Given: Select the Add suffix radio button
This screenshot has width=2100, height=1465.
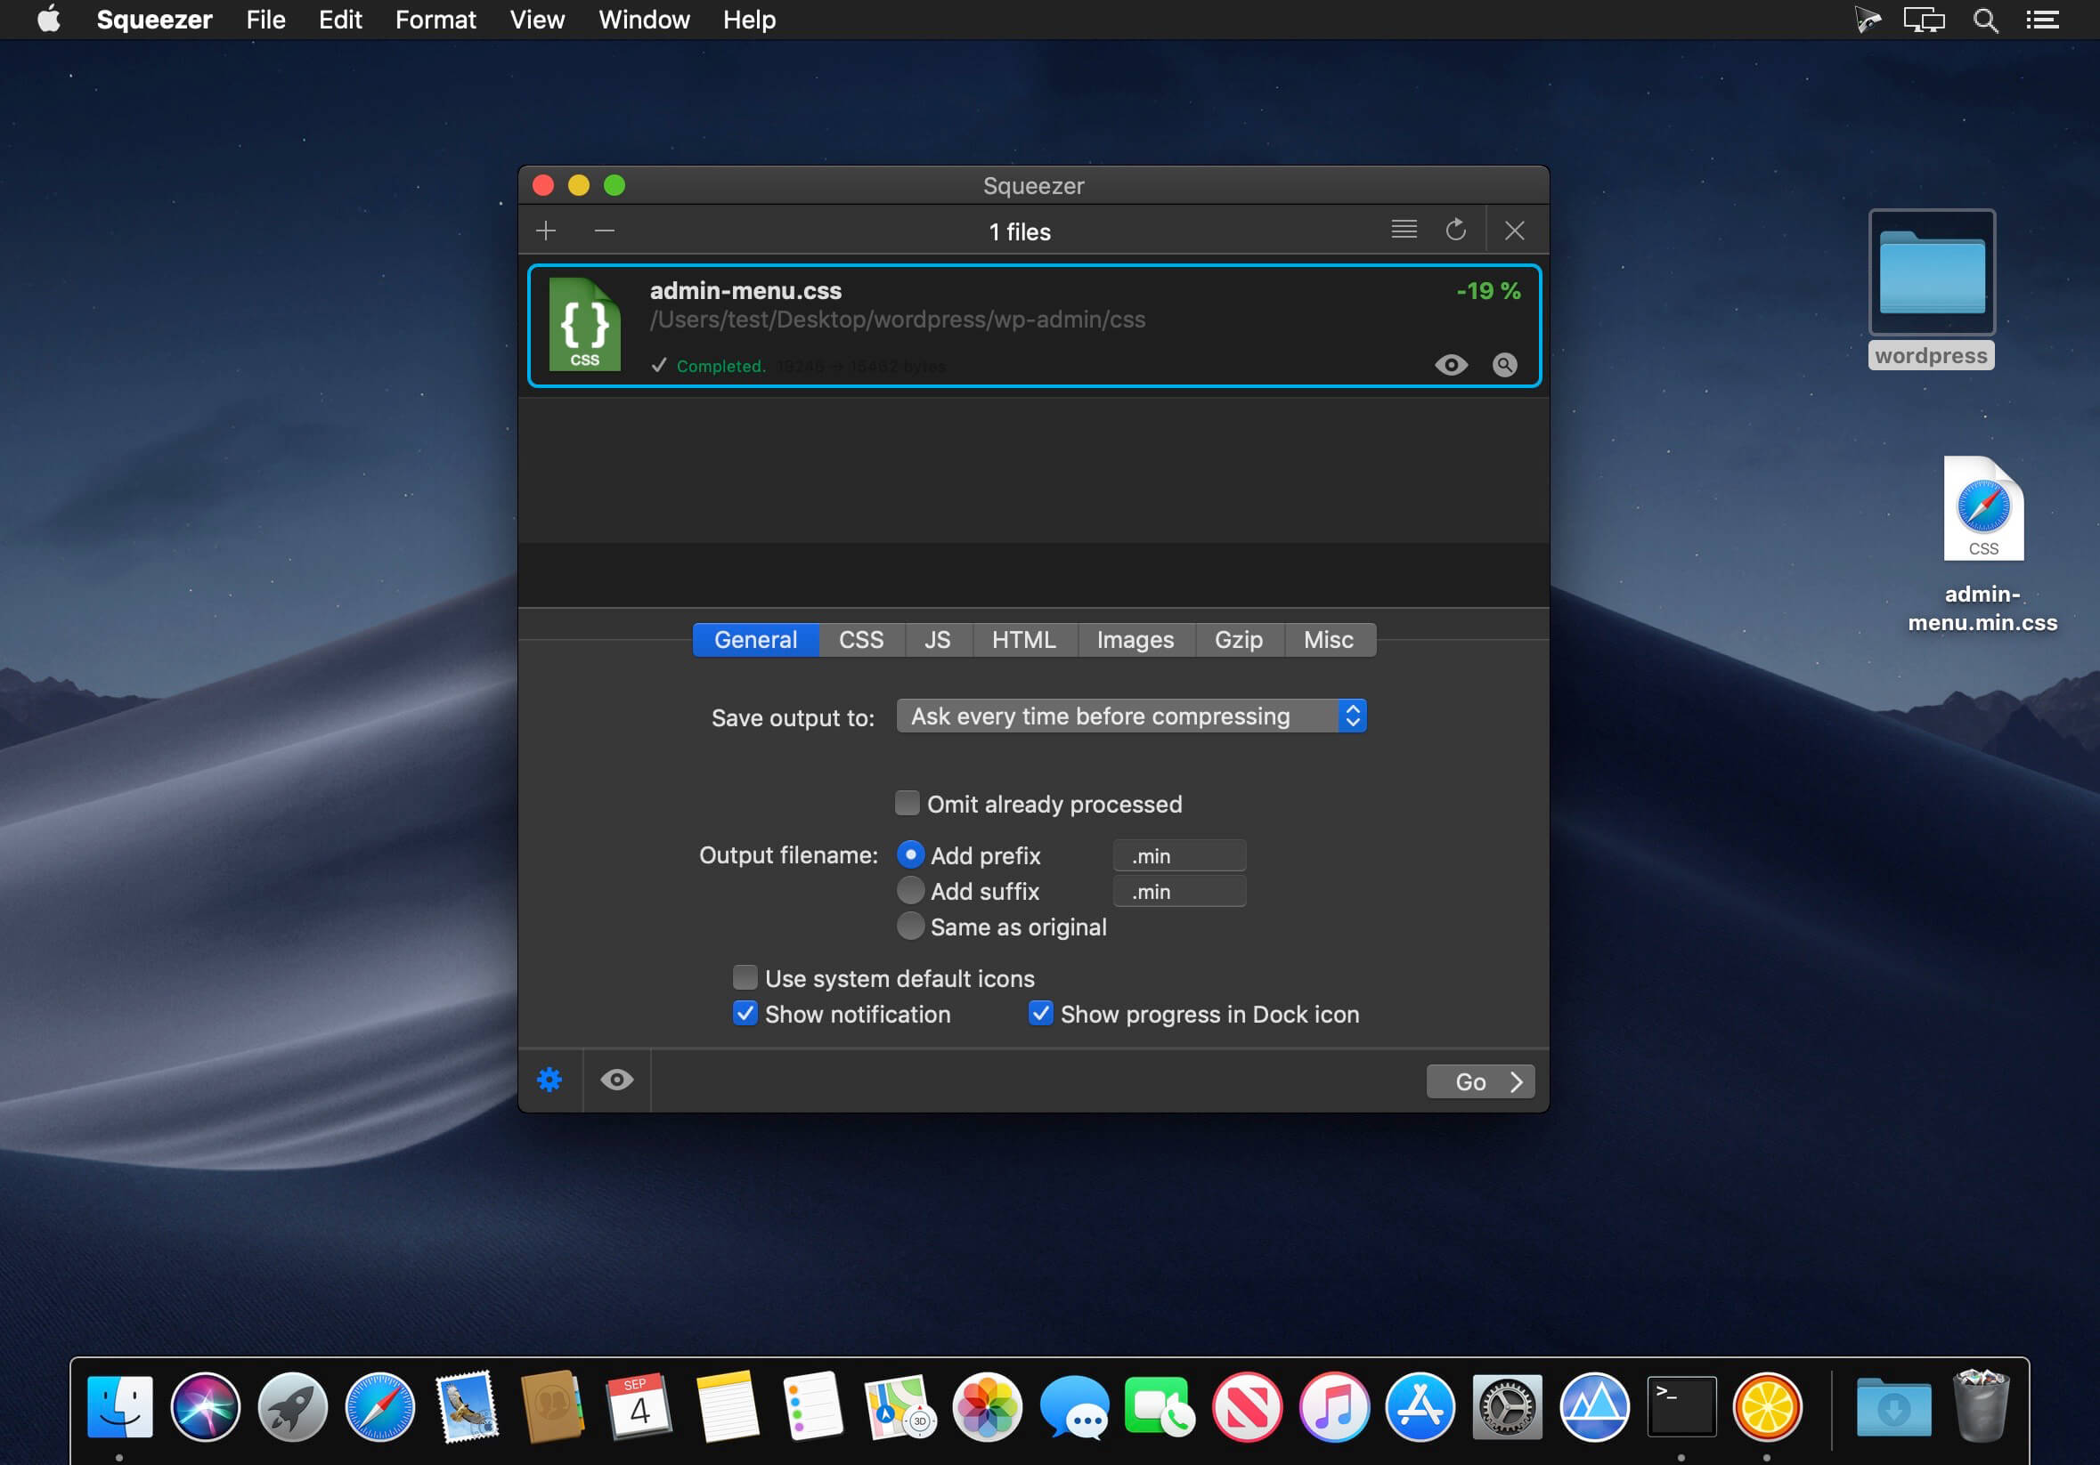Looking at the screenshot, I should [x=910, y=890].
